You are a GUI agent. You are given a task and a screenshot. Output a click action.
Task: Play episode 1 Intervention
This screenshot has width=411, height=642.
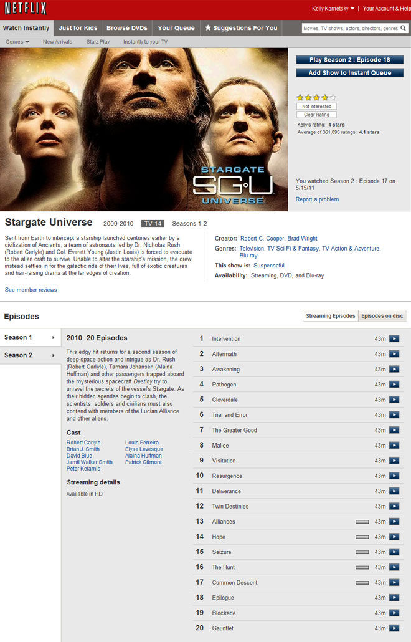(x=394, y=338)
